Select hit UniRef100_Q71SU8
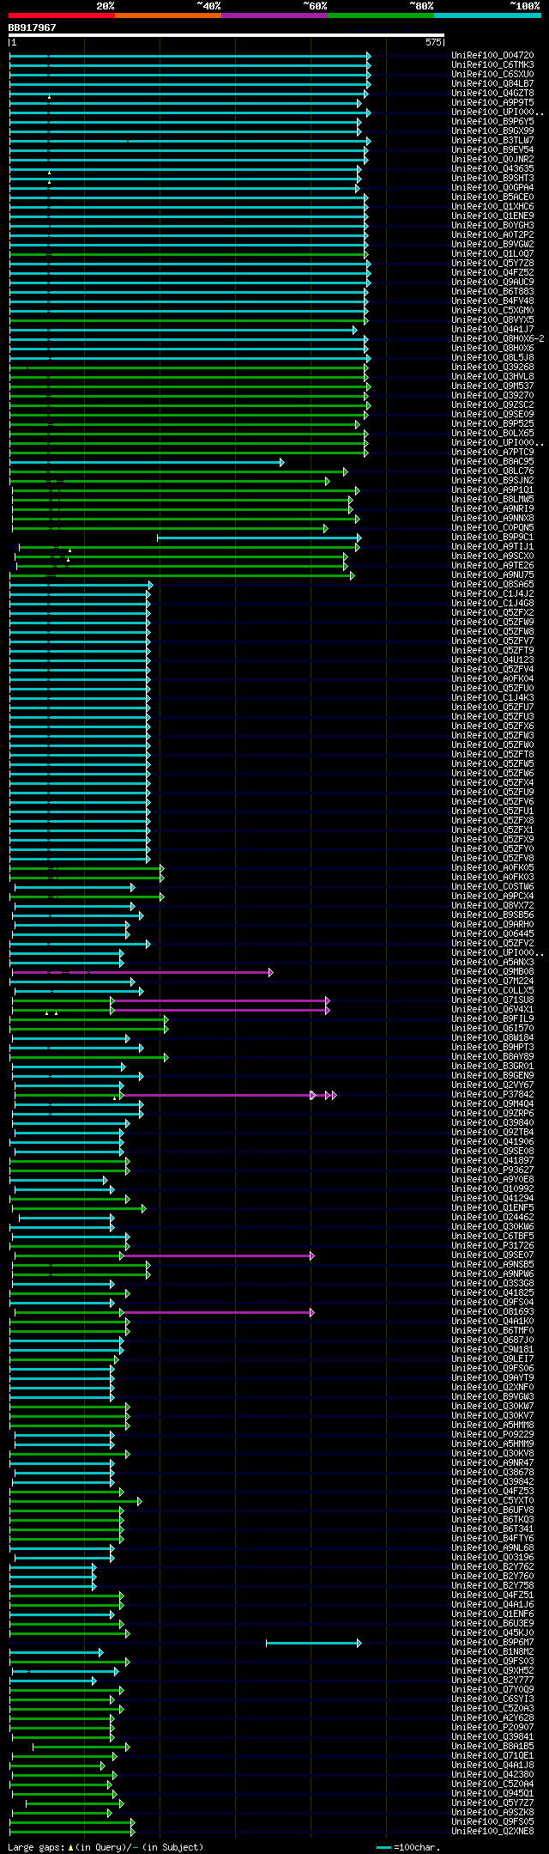549x1854 pixels. tap(492, 1000)
